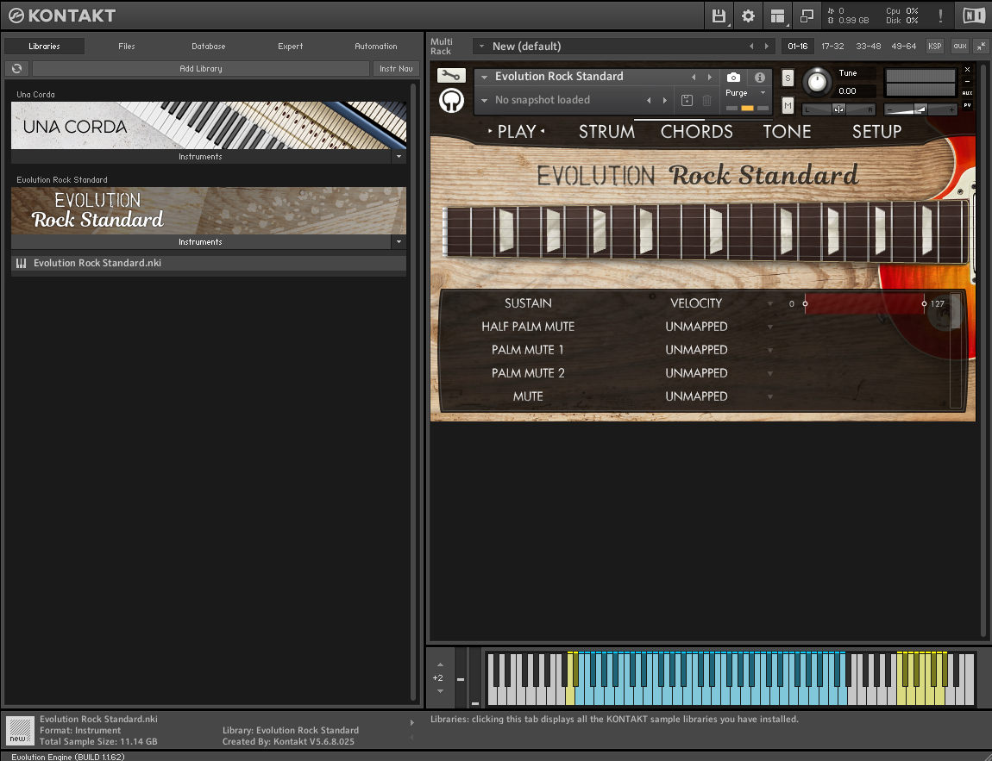The height and width of the screenshot is (761, 992).
Task: Open PALM MUTE 1 mapping dropdown
Action: coord(770,351)
